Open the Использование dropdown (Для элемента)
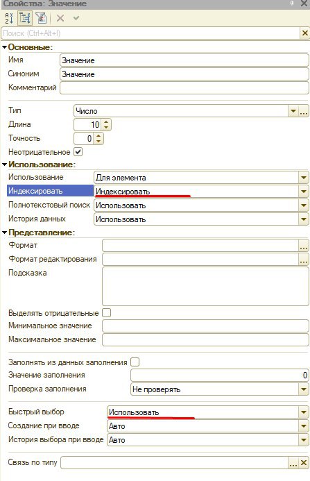 pyautogui.click(x=303, y=177)
